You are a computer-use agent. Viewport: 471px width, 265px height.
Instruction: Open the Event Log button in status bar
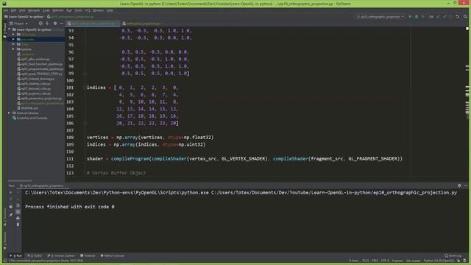point(453,255)
